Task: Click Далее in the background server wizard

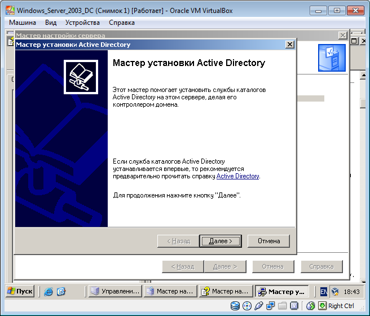Action: [x=225, y=266]
